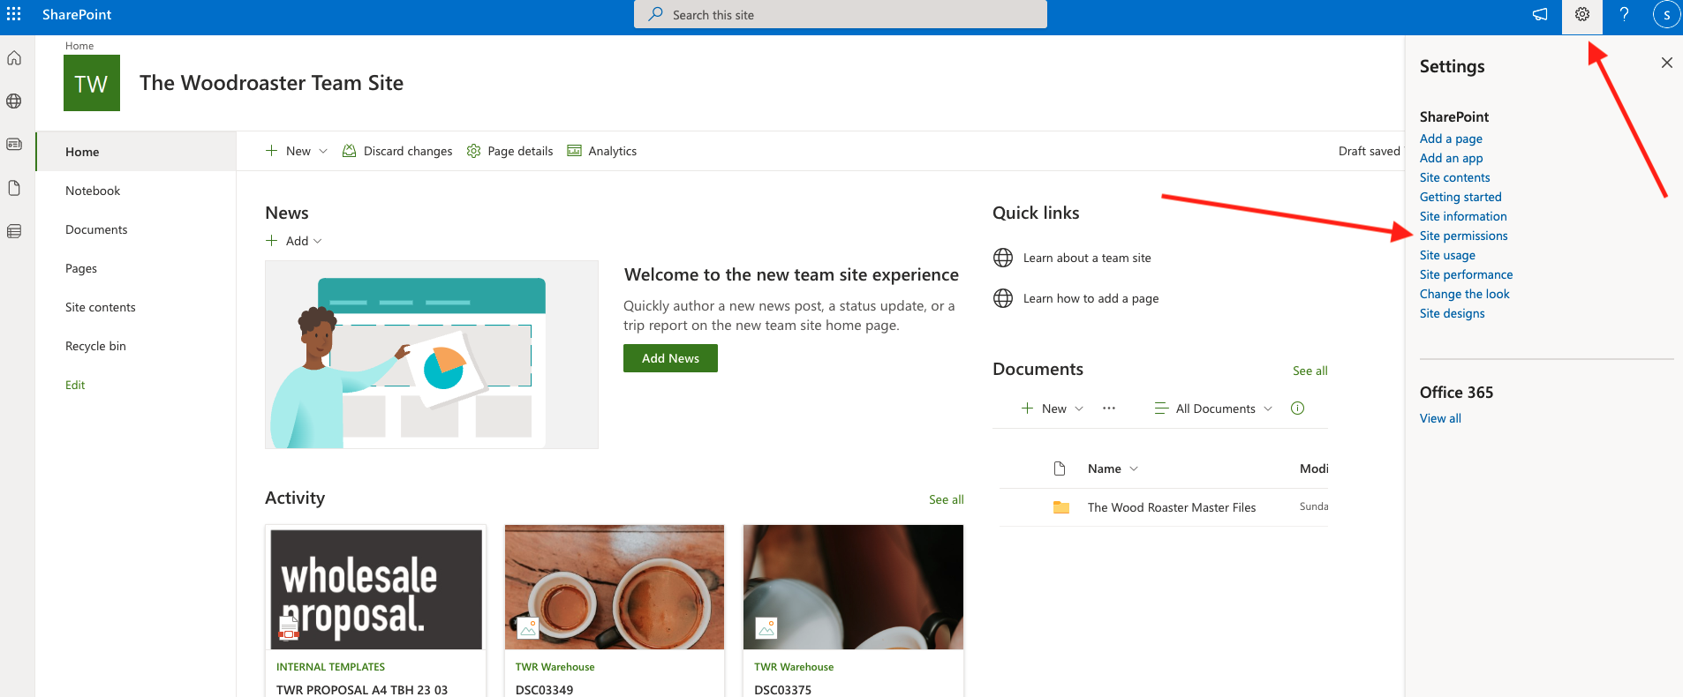The width and height of the screenshot is (1683, 697).
Task: Open Site usage in Settings
Action: click(1447, 255)
